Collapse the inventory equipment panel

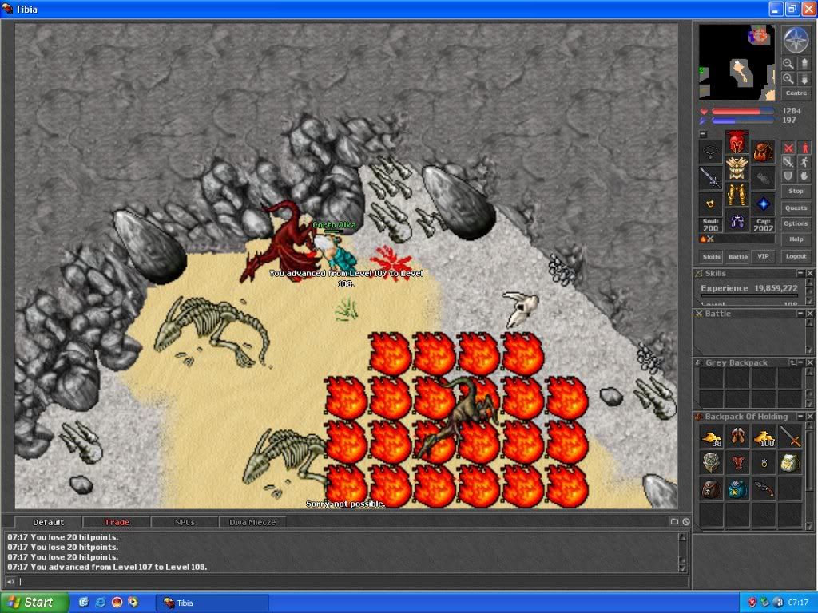703,134
